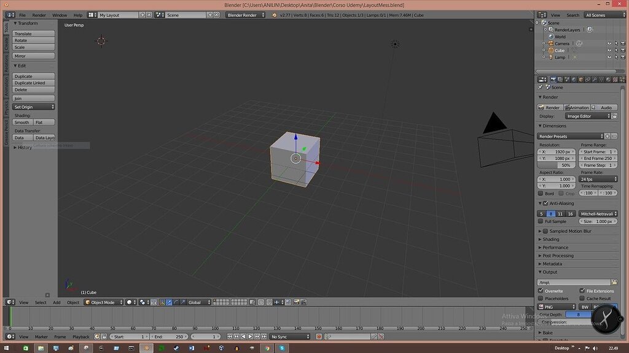The width and height of the screenshot is (629, 353).
Task: Select the Modifiers wrench icon in Properties
Action: tap(595, 79)
